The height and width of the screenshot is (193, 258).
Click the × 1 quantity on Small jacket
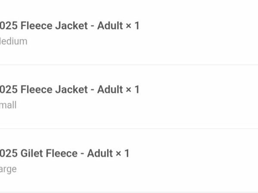132,90
